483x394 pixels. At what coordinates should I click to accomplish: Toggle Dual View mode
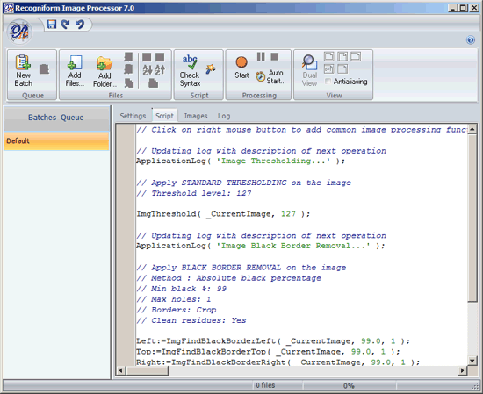[309, 71]
